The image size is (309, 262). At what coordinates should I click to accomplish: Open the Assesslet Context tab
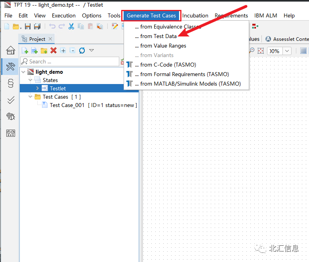point(287,39)
